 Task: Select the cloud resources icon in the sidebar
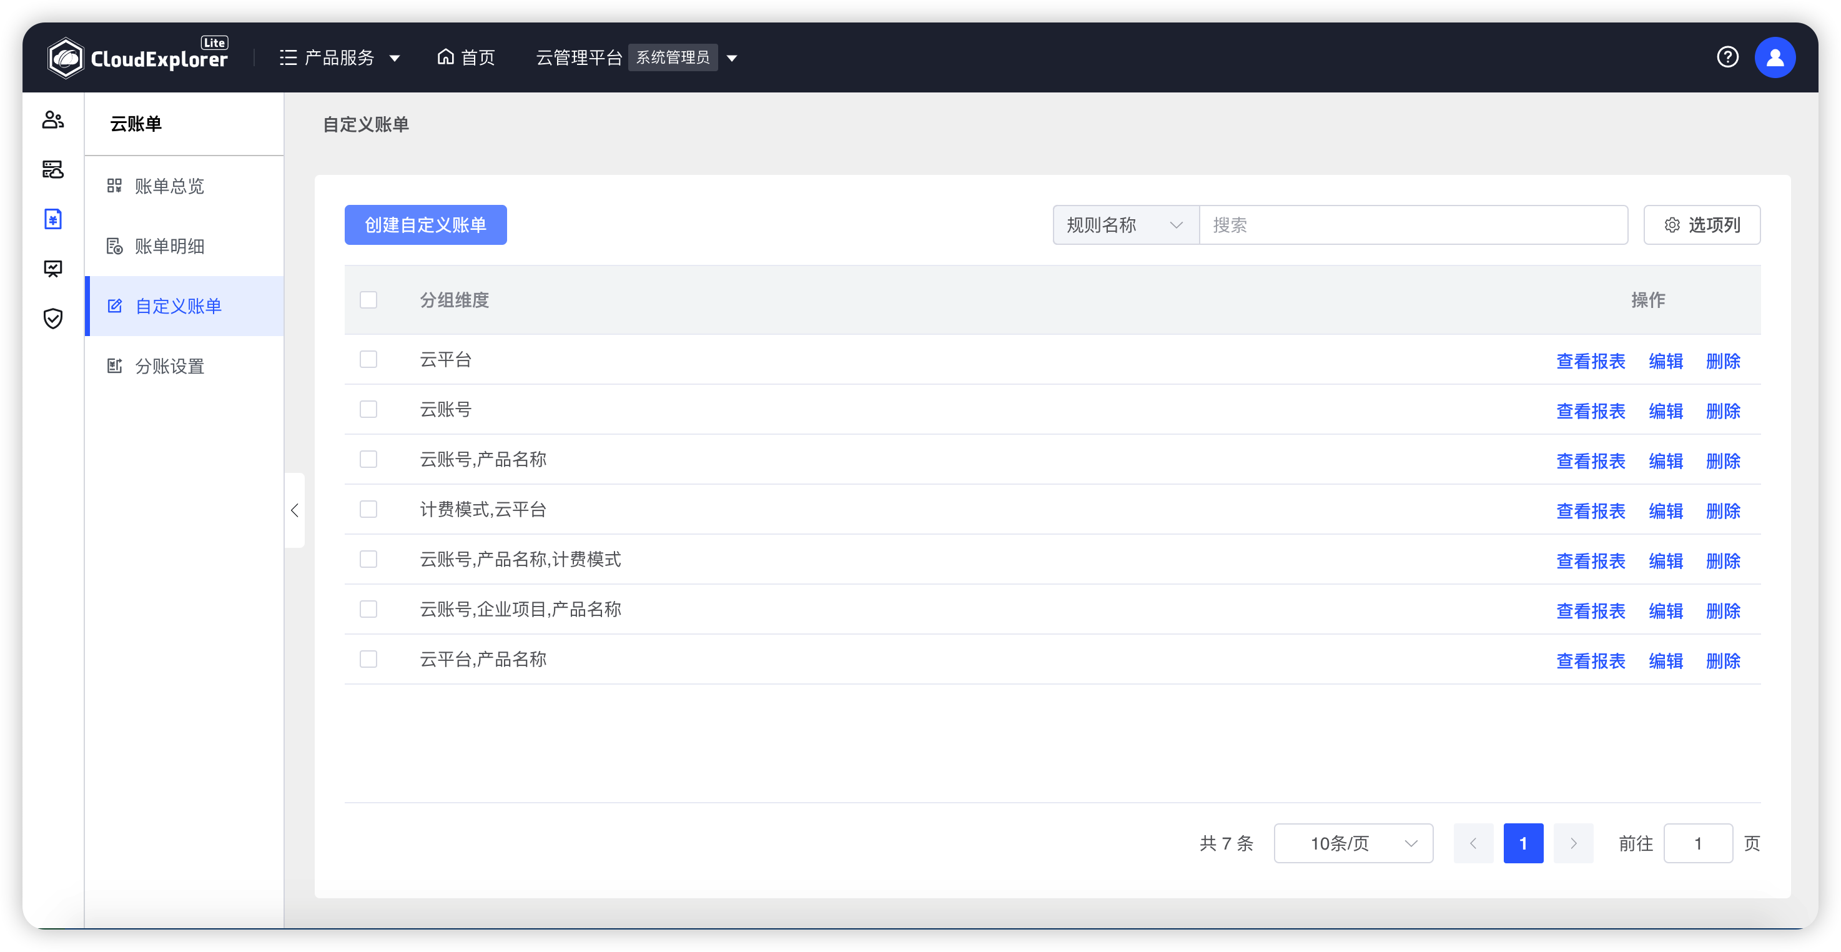(x=53, y=169)
